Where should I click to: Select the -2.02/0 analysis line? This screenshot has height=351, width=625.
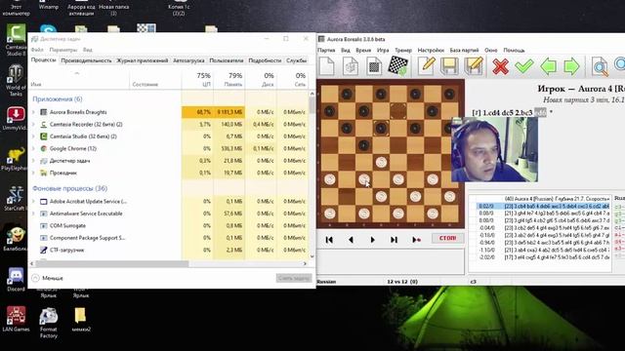(543, 257)
